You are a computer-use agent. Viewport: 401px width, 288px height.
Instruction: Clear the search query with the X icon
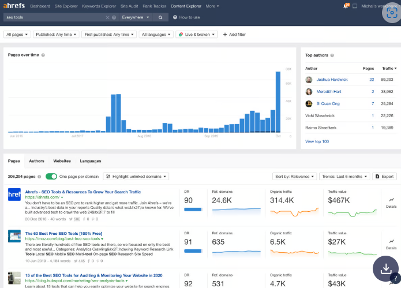107,17
